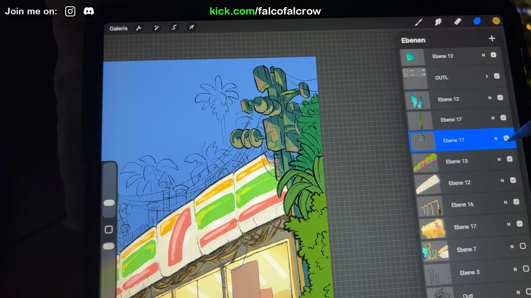Select layer name 'Ebene 13'

pos(457,161)
